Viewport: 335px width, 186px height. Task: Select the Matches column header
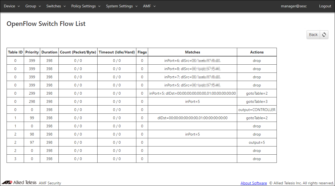(192, 52)
